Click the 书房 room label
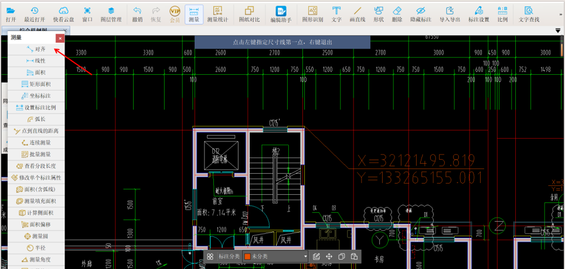The width and height of the screenshot is (565, 269). point(379,258)
